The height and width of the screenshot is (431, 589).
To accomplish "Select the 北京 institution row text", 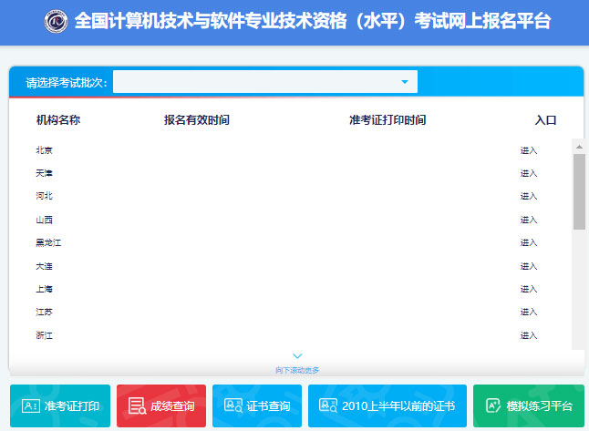I will pyautogui.click(x=45, y=150).
